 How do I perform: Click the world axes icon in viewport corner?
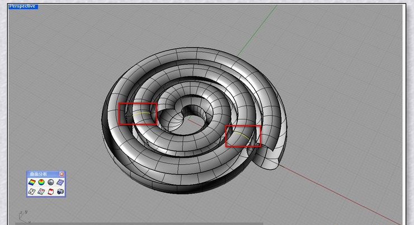click(22, 215)
